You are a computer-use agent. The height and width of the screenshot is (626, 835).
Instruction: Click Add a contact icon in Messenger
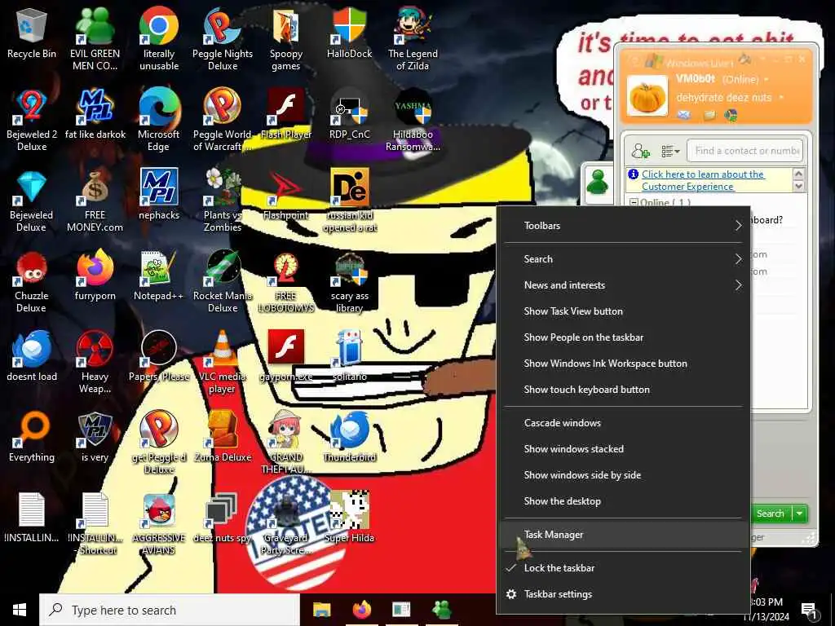pyautogui.click(x=640, y=151)
